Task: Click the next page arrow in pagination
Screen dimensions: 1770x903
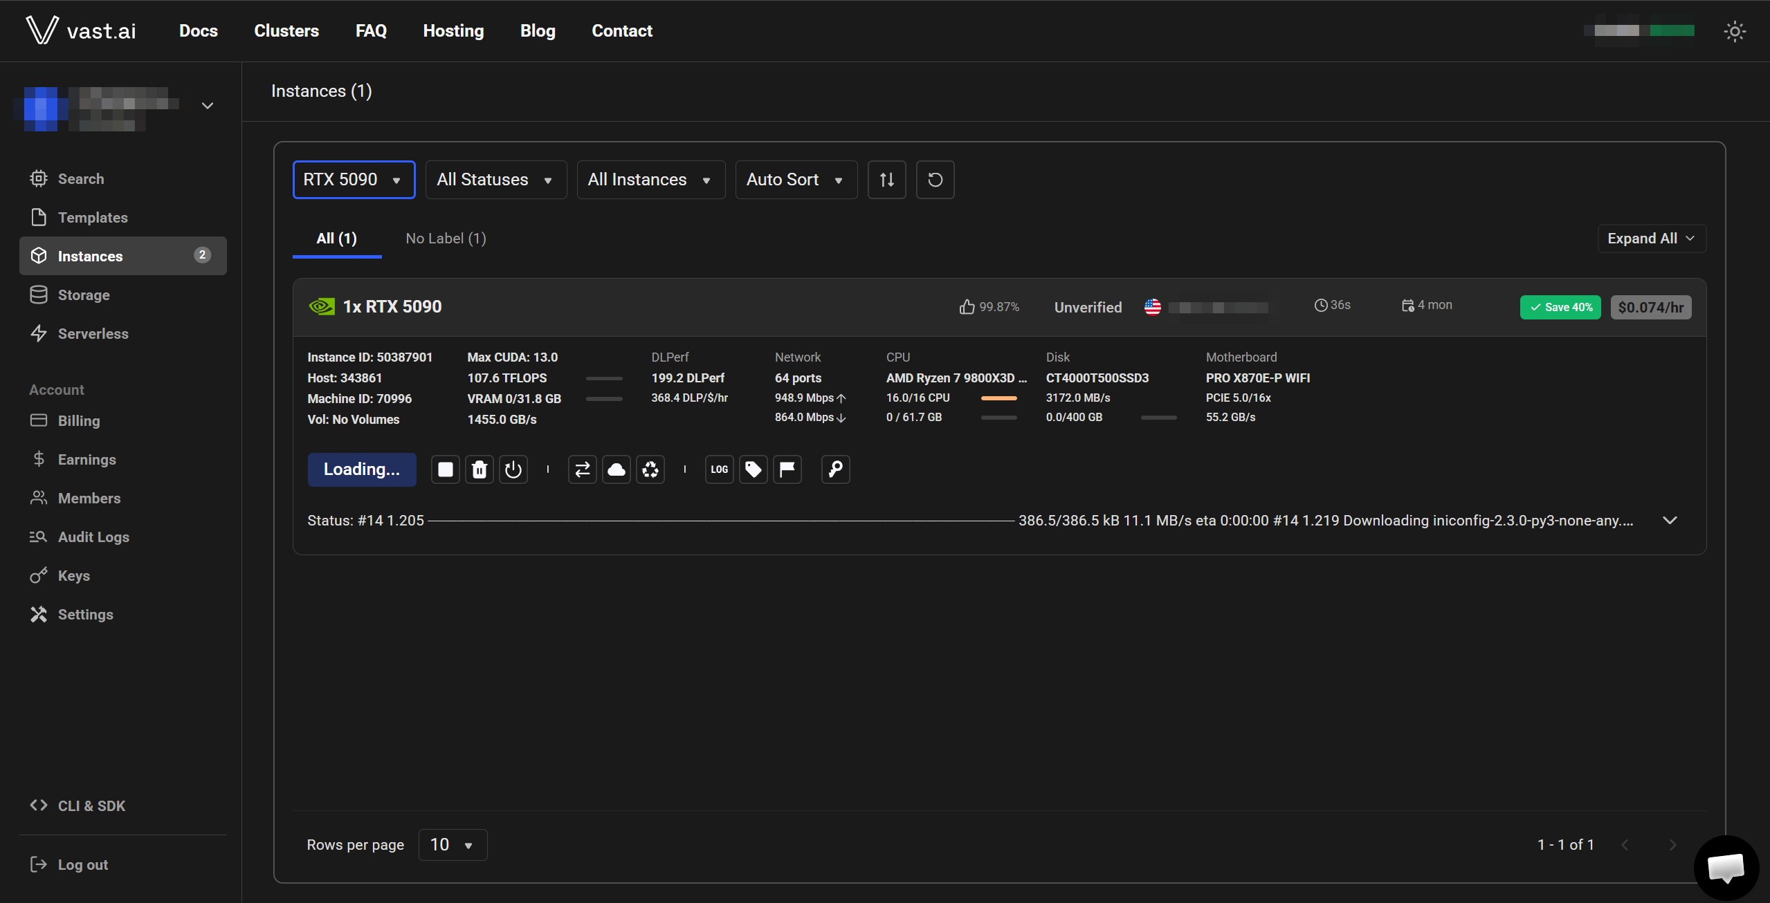Action: pyautogui.click(x=1672, y=845)
